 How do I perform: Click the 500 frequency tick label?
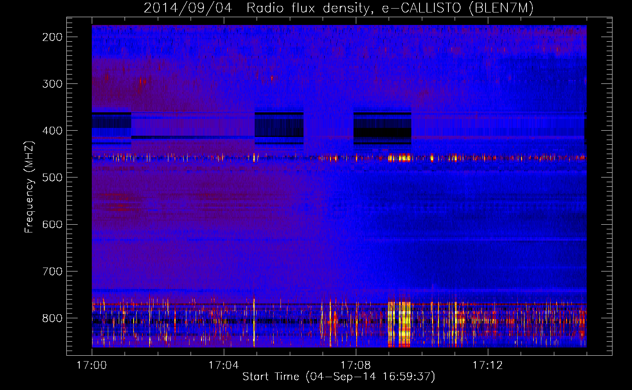[x=52, y=177]
